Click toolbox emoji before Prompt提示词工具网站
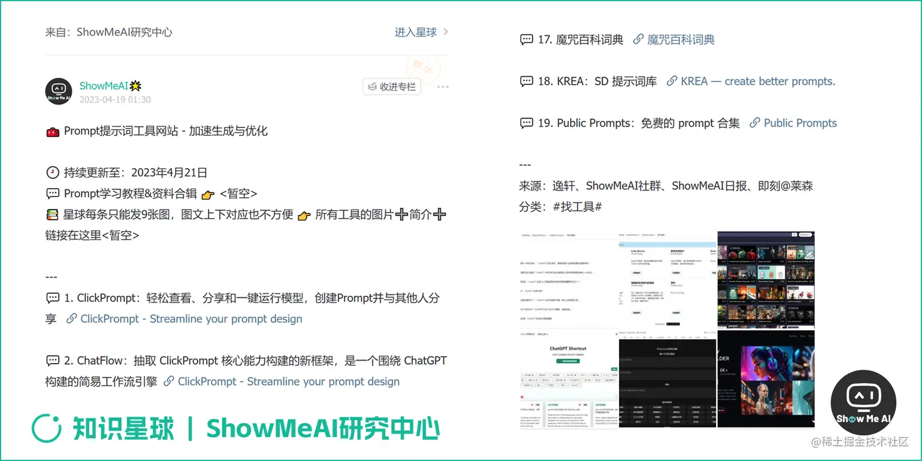 click(x=52, y=131)
